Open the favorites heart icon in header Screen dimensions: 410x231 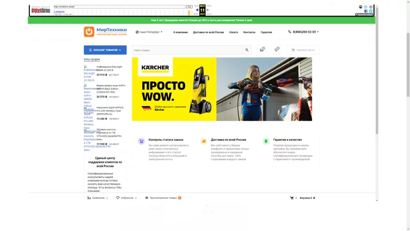[276, 50]
